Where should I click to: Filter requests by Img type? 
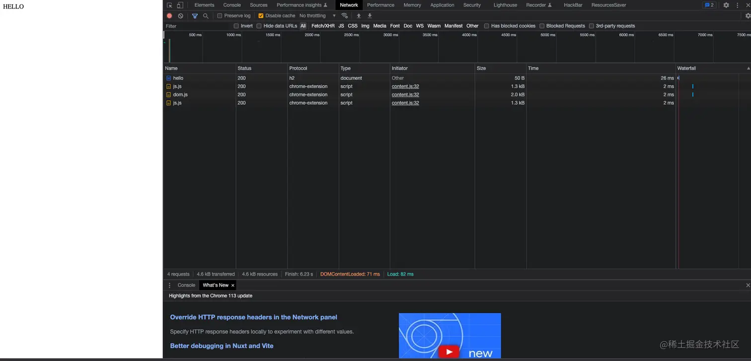click(365, 26)
